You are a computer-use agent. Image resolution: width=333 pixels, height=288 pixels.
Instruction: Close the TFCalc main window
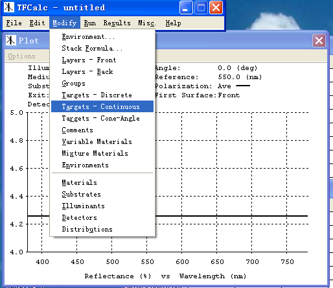coord(216,8)
